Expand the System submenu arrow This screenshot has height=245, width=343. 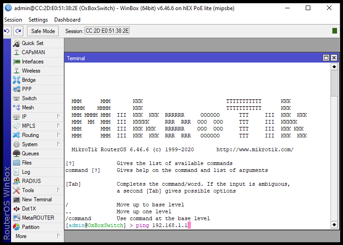58,144
